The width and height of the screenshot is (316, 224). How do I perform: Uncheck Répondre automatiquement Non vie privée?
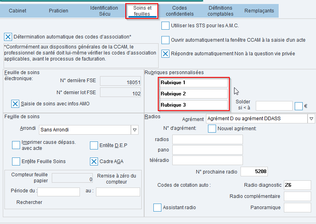click(165, 54)
